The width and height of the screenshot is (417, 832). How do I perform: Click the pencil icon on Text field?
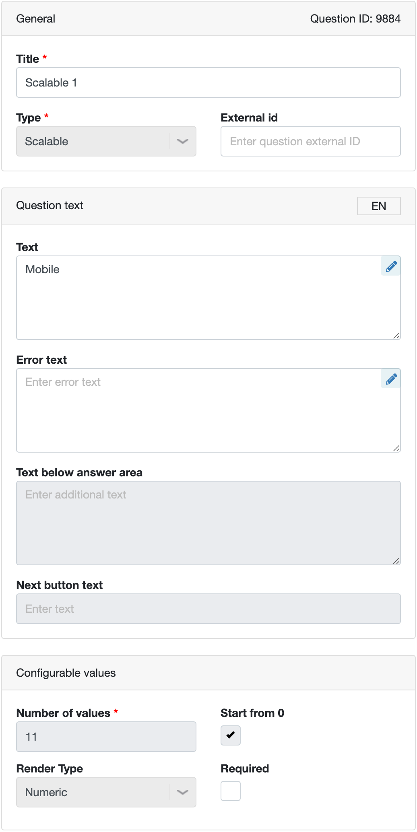click(390, 266)
